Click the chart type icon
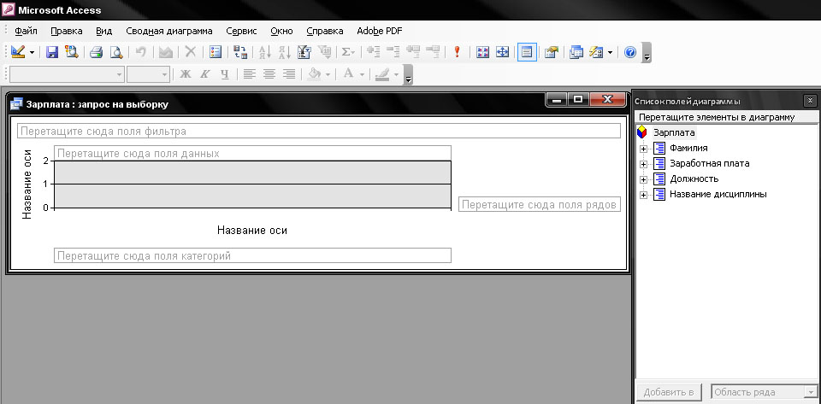Screen dimensions: 821x404 coord(166,52)
